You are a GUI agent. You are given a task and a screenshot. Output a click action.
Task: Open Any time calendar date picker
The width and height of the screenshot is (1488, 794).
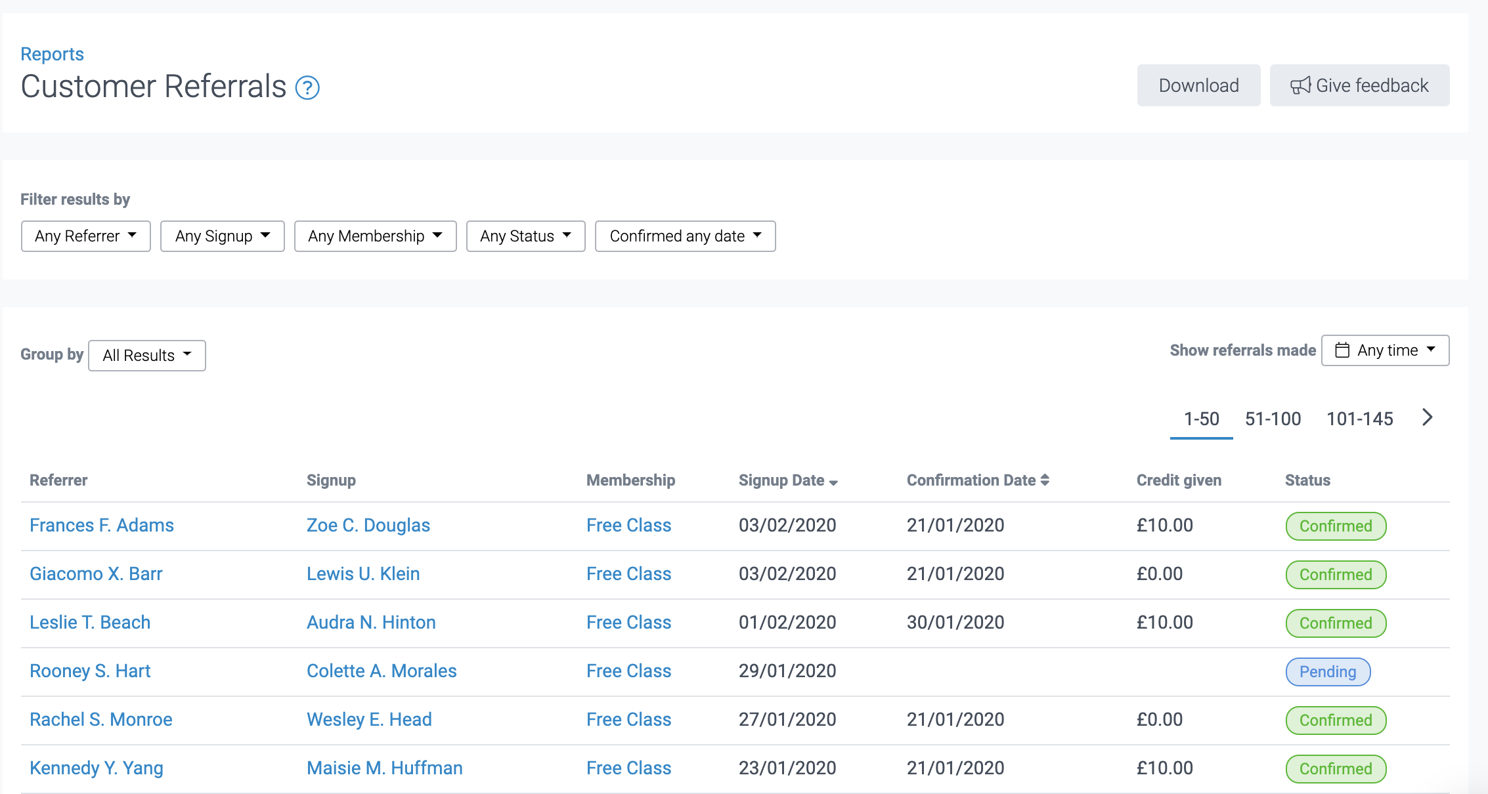(x=1385, y=350)
